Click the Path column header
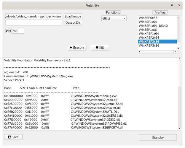The width and height of the screenshot is (185, 148). (76, 88)
